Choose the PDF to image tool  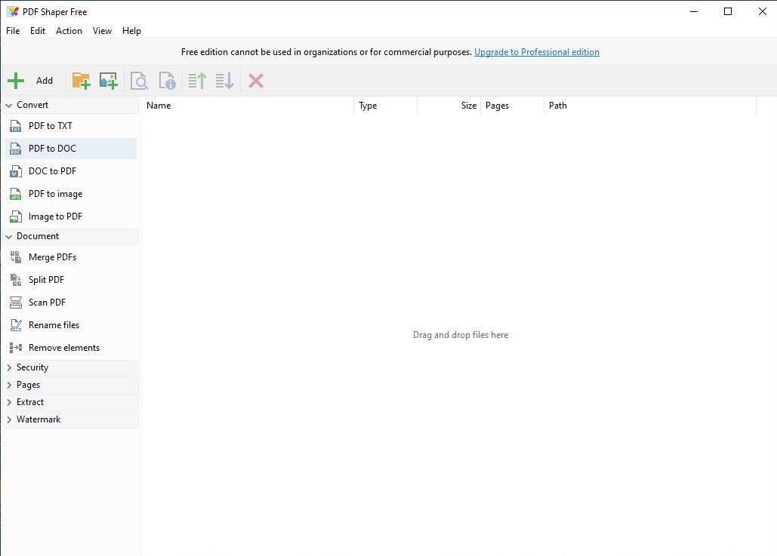(70, 194)
